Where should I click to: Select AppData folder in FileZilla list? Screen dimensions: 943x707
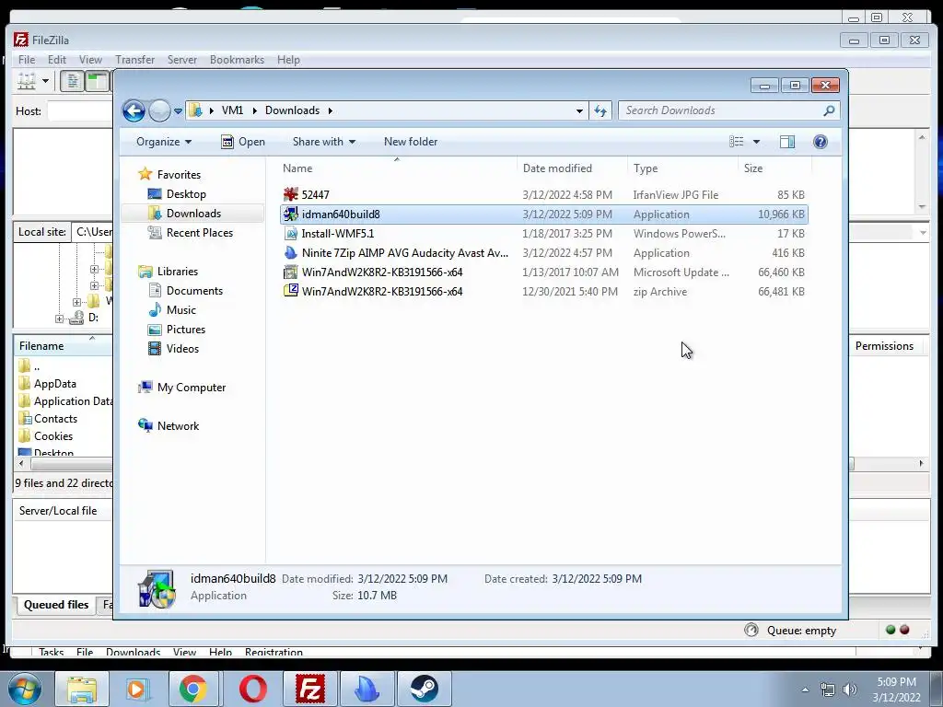pos(54,384)
